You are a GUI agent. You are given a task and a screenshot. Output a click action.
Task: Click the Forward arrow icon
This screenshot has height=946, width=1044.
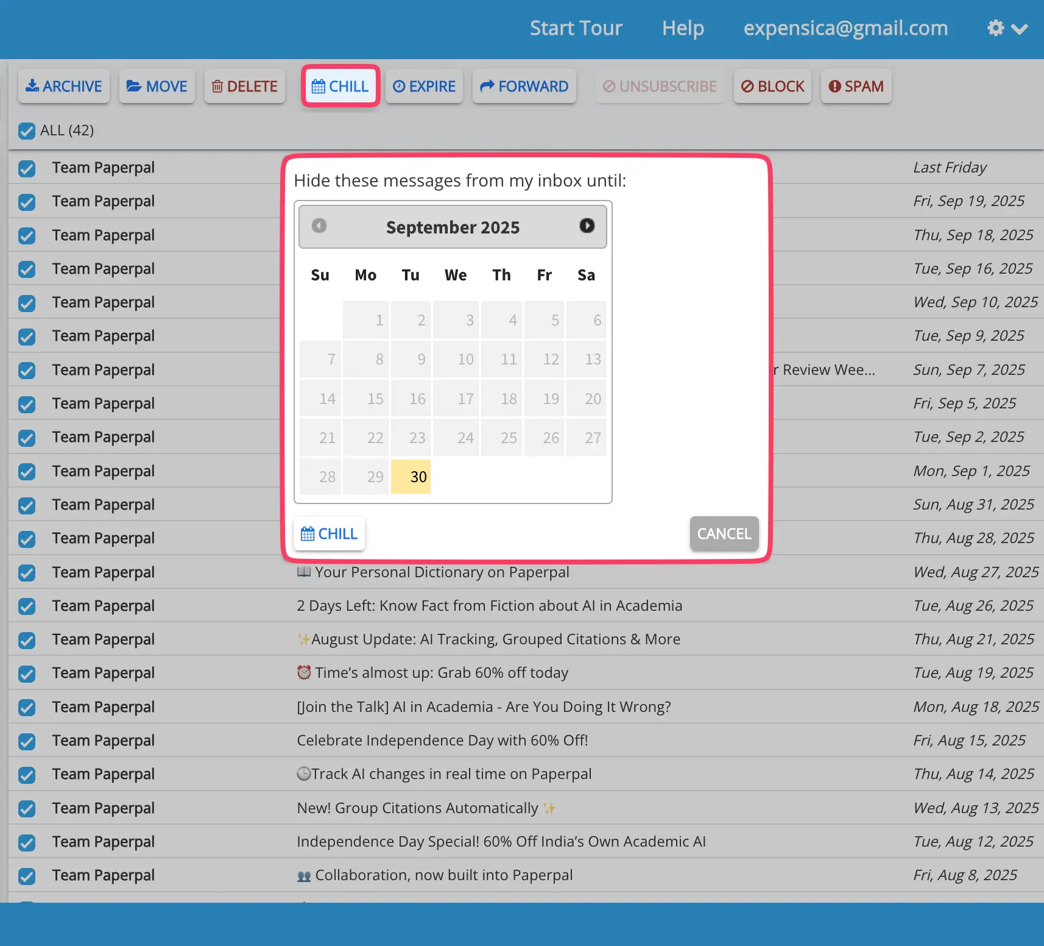[x=487, y=87]
